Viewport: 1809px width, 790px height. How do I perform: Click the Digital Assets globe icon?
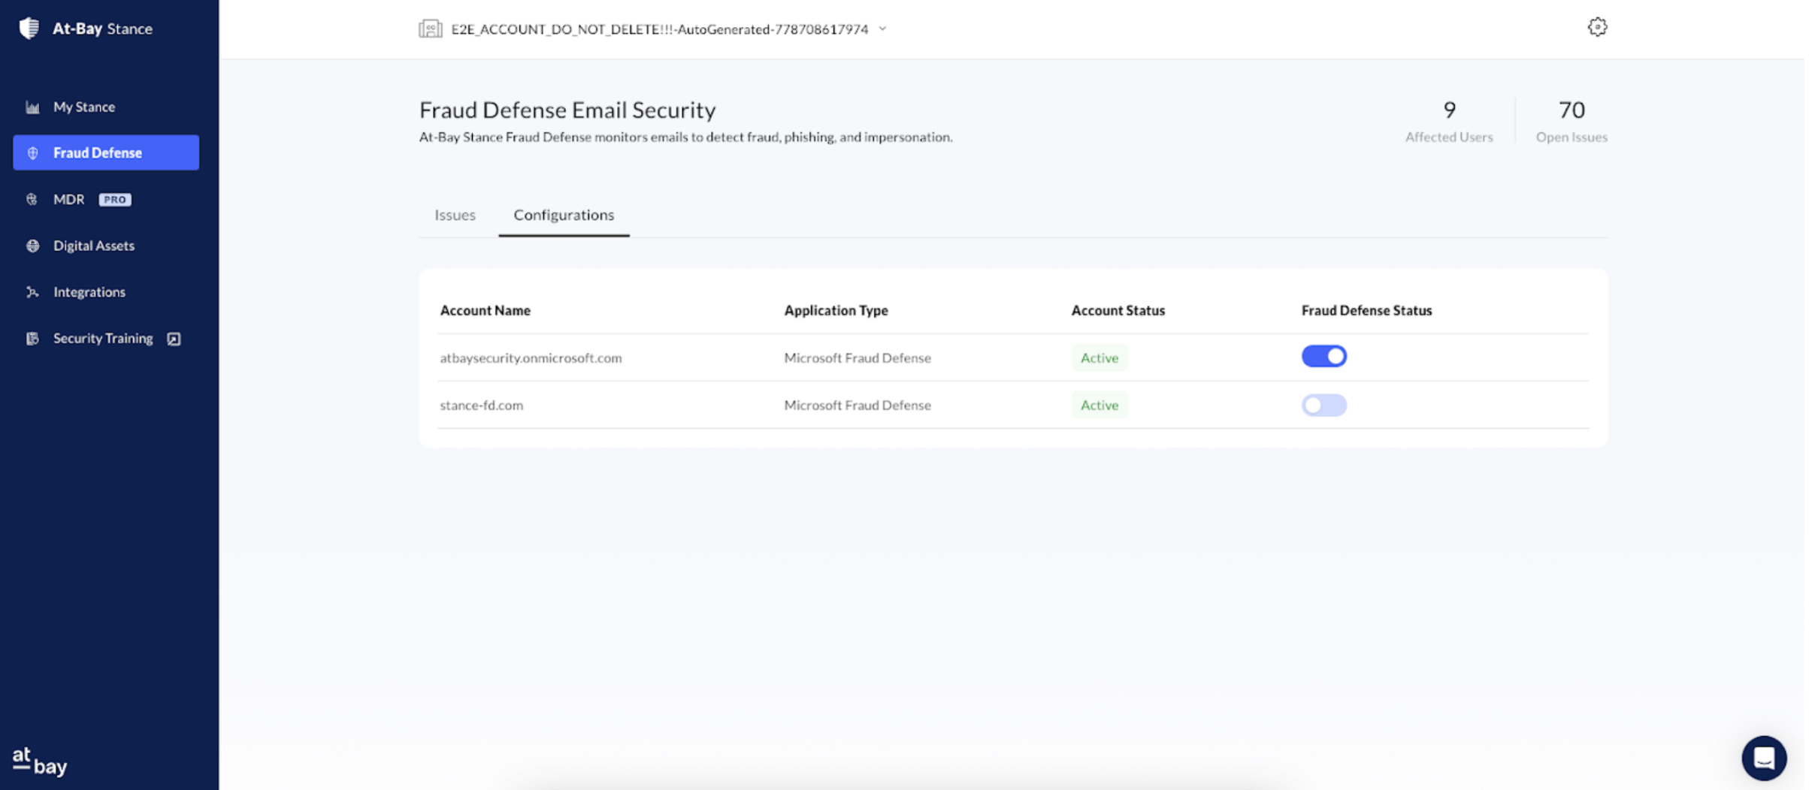tap(32, 246)
